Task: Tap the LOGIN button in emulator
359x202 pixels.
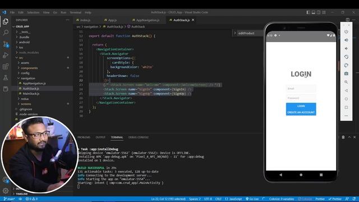Action: pyautogui.click(x=301, y=106)
